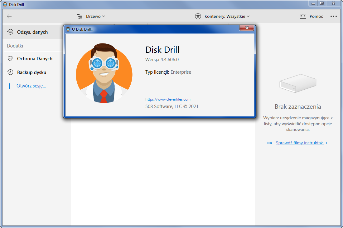Viewport: 343px width, 228px height.
Task: Click the Pomoc book icon
Action: [303, 17]
